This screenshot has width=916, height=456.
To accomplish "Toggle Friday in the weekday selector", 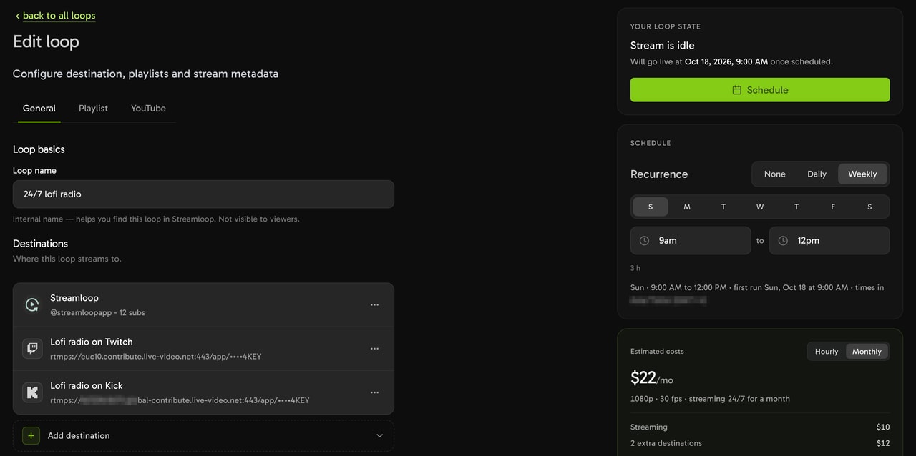I will 833,207.
